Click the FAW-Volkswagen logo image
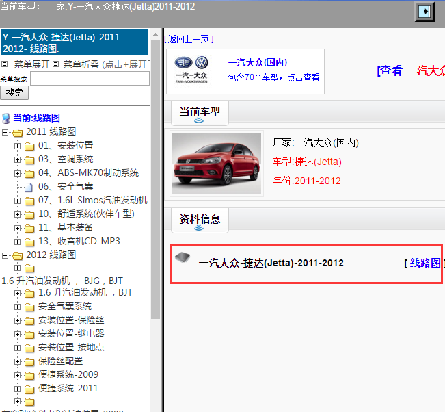This screenshot has height=412, width=445. pyautogui.click(x=191, y=70)
